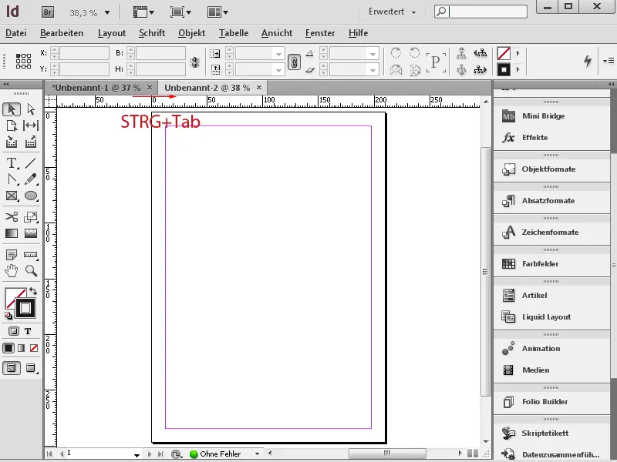This screenshot has width=617, height=462.
Task: Open control panel flyout menu
Action: [609, 61]
